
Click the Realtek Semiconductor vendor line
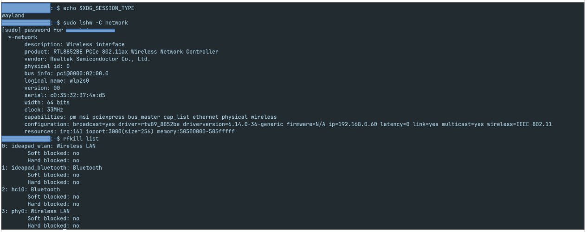87,59
